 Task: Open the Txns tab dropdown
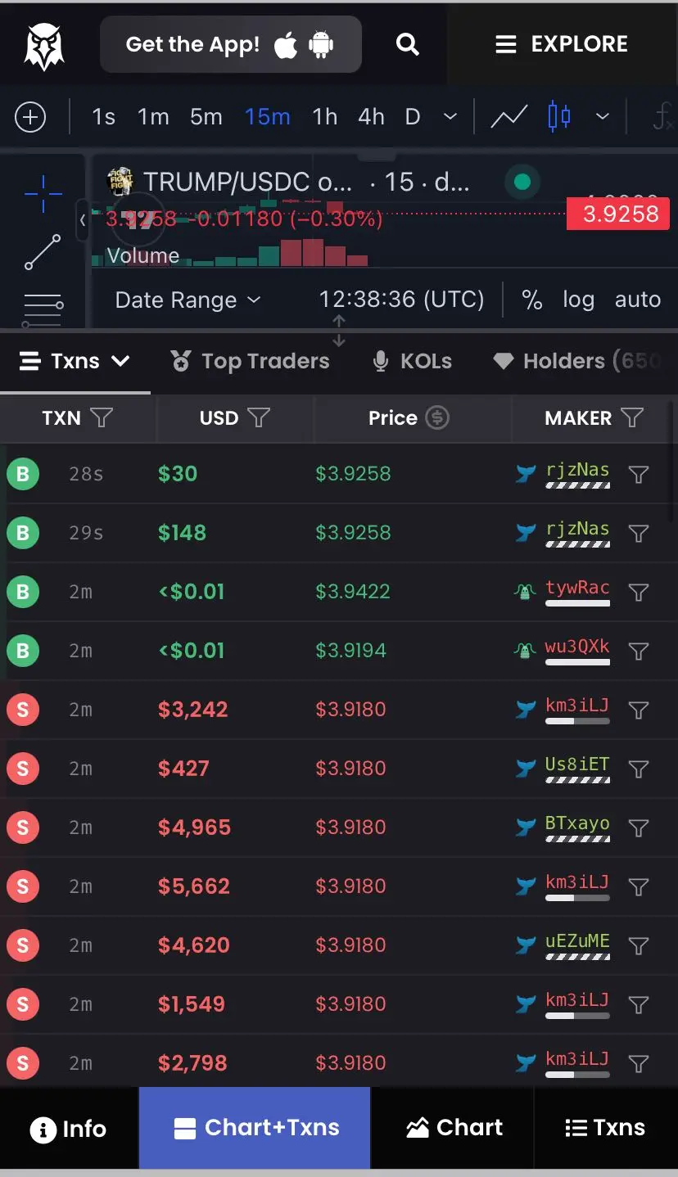click(75, 361)
